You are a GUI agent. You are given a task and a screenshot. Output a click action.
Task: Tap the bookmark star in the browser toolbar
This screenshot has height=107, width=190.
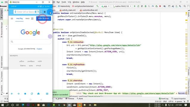point(45,12)
